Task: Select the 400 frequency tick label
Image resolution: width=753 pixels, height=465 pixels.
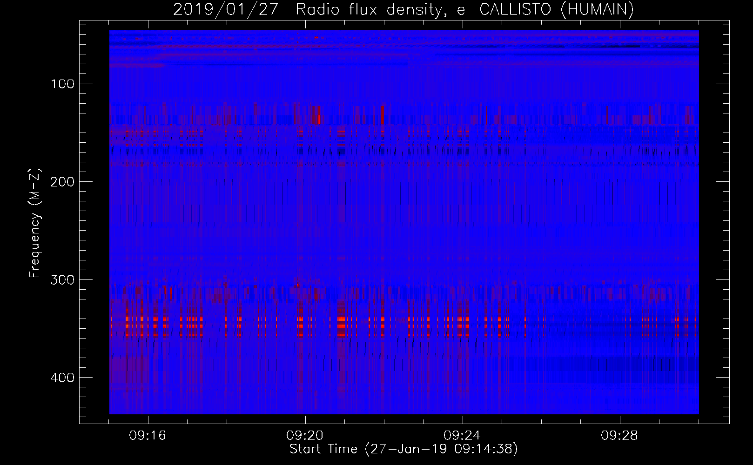Action: [63, 377]
